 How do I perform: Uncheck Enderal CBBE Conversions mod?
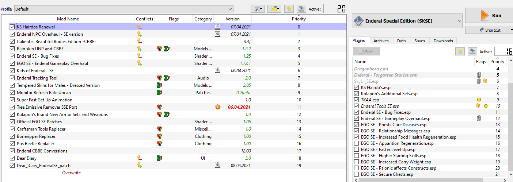pos(12,151)
